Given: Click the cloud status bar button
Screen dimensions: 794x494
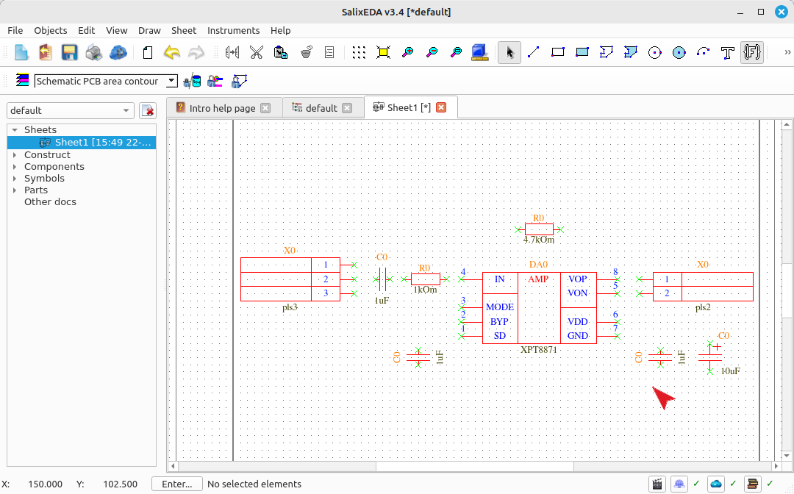Looking at the screenshot, I should [x=716, y=484].
